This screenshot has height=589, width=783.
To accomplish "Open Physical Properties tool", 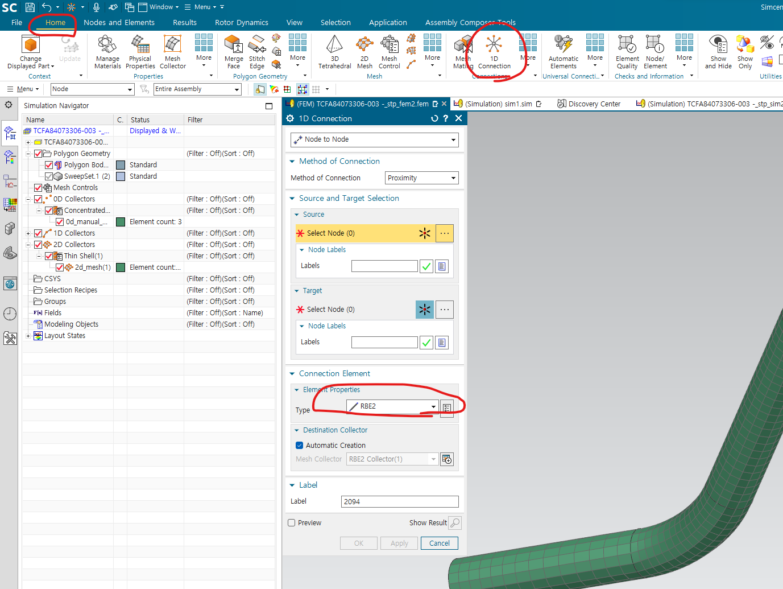I will pyautogui.click(x=140, y=52).
